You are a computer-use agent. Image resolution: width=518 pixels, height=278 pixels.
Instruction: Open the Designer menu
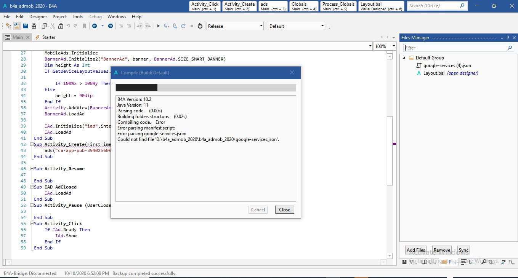(38, 17)
